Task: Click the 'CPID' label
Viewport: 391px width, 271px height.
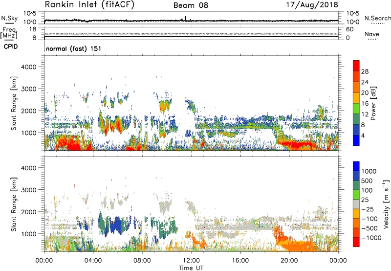Action: [x=11, y=46]
